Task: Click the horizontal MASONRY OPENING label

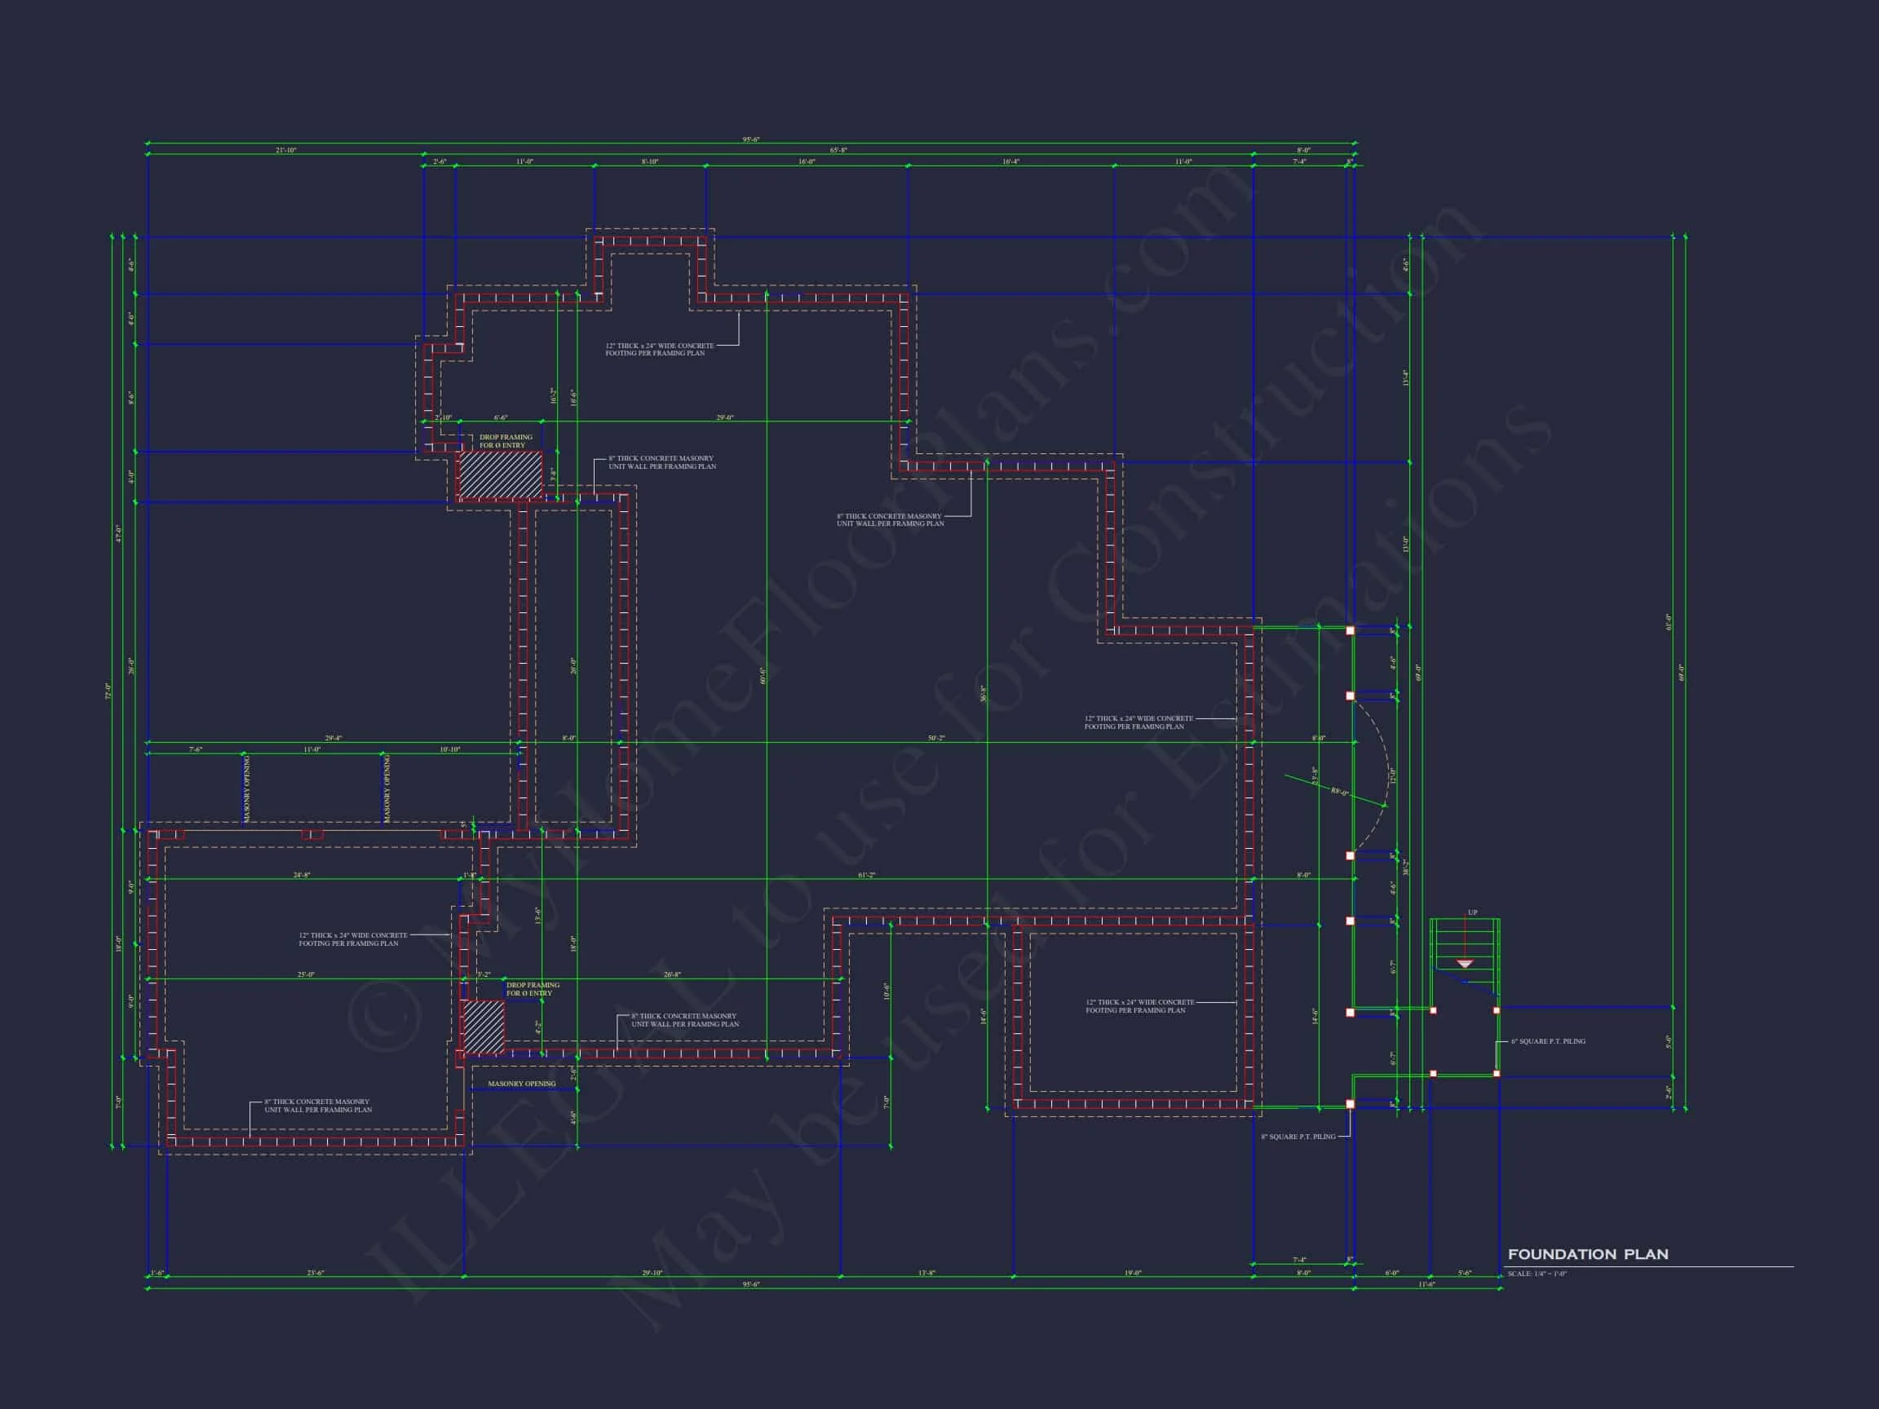Action: [522, 1084]
